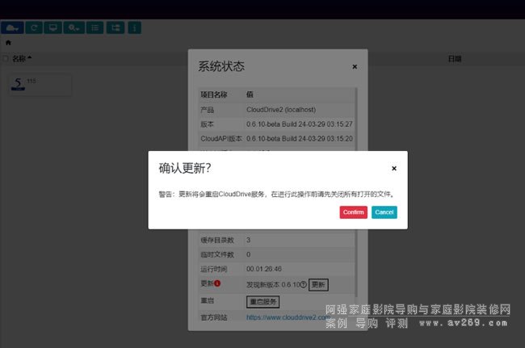Click the list view toolbar icon
The image size is (525, 348).
[x=94, y=27]
